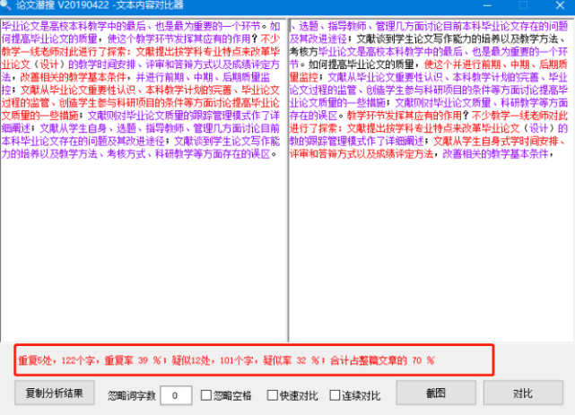Click left pane text starting 毕业论文是高校本科教学
The height and width of the screenshot is (415, 575).
(141, 26)
